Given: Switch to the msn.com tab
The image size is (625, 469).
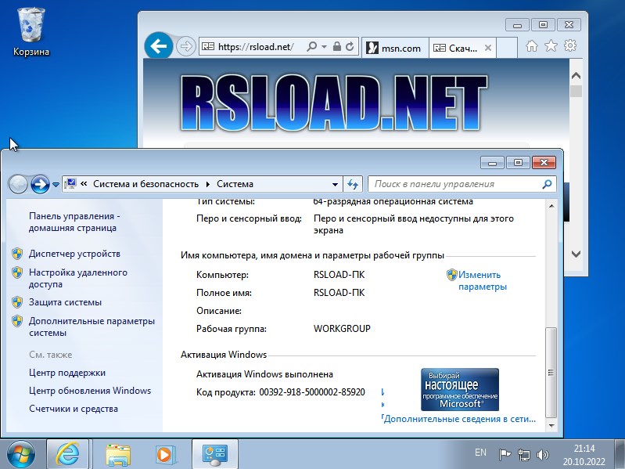Looking at the screenshot, I should [x=395, y=48].
